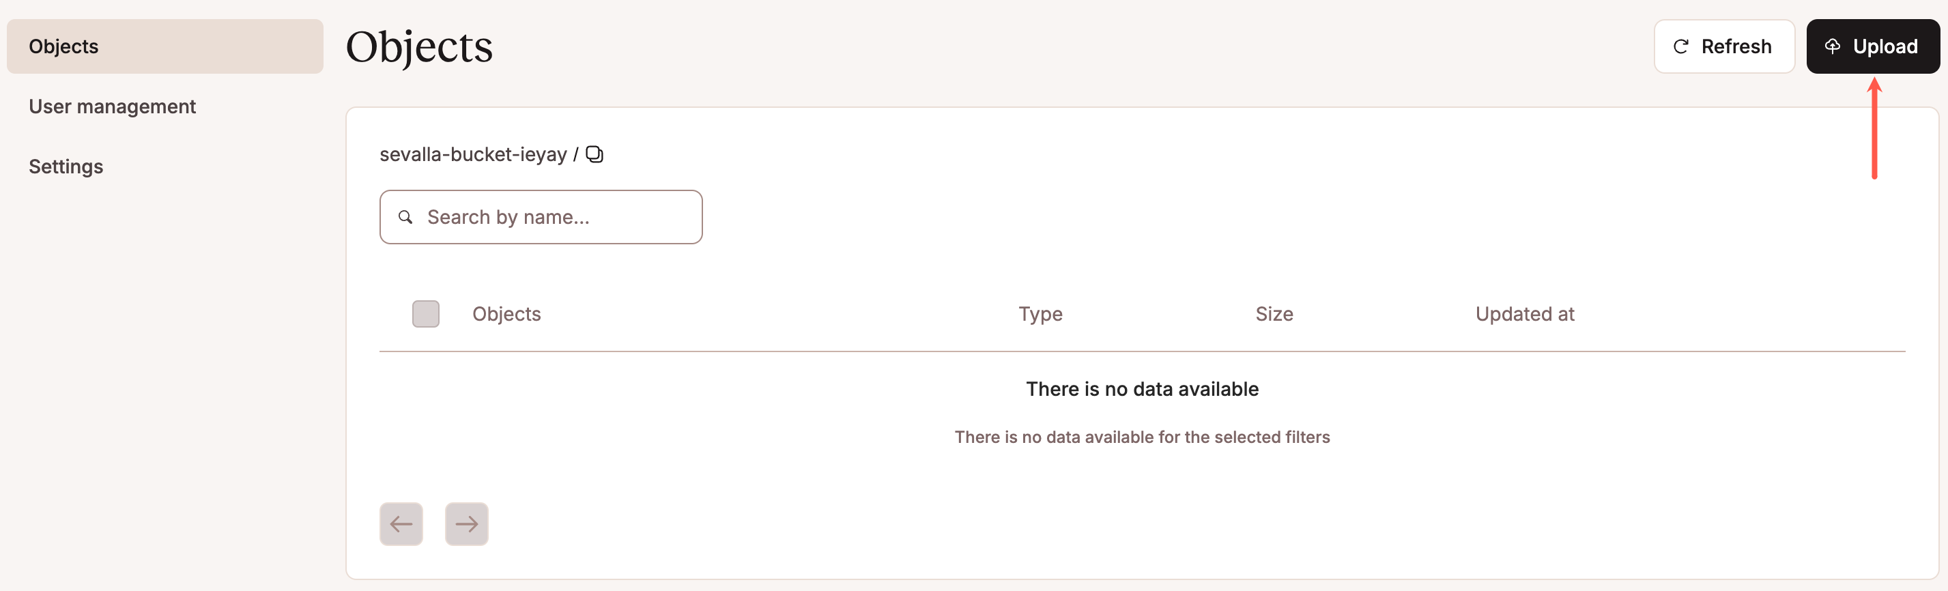Image resolution: width=1948 pixels, height=591 pixels.
Task: Click the Updated at column header
Action: pyautogui.click(x=1525, y=314)
